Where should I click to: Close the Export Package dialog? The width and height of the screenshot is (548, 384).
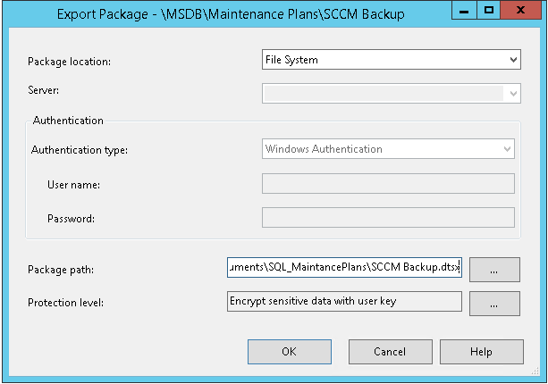tap(520, 10)
